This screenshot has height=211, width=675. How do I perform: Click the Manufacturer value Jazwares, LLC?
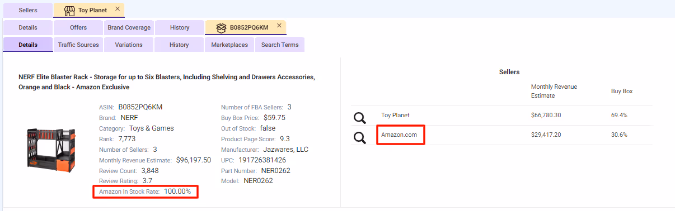coord(285,150)
